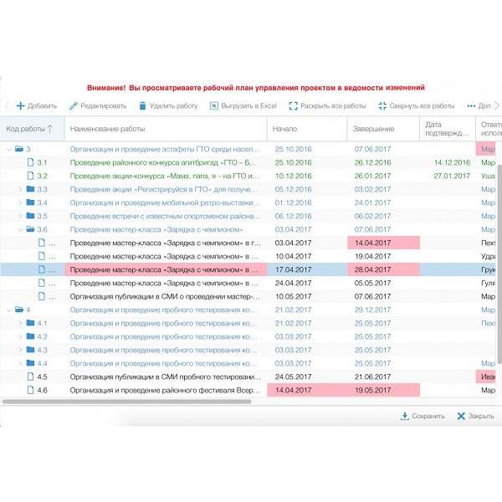502x502 pixels.
Task: Expand work 4.1 subtree
Action: tap(20, 323)
